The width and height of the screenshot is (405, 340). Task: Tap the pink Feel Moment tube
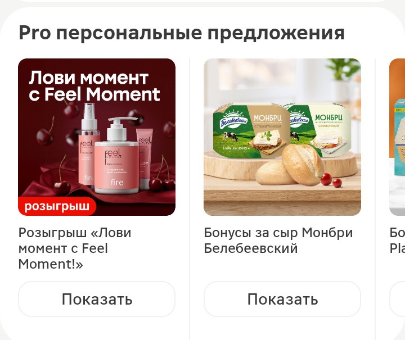[145, 158]
